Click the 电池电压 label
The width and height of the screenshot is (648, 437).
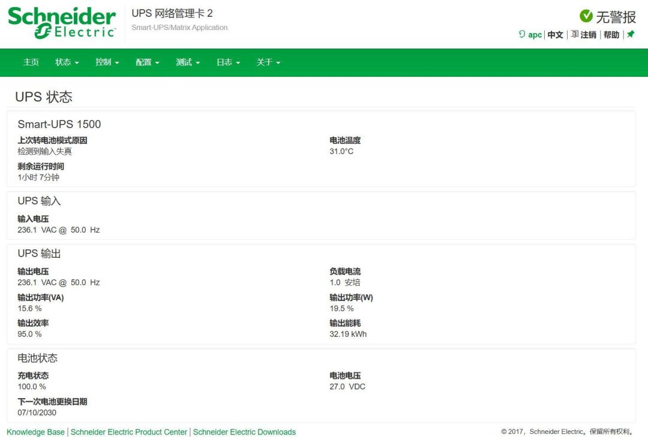pos(345,375)
